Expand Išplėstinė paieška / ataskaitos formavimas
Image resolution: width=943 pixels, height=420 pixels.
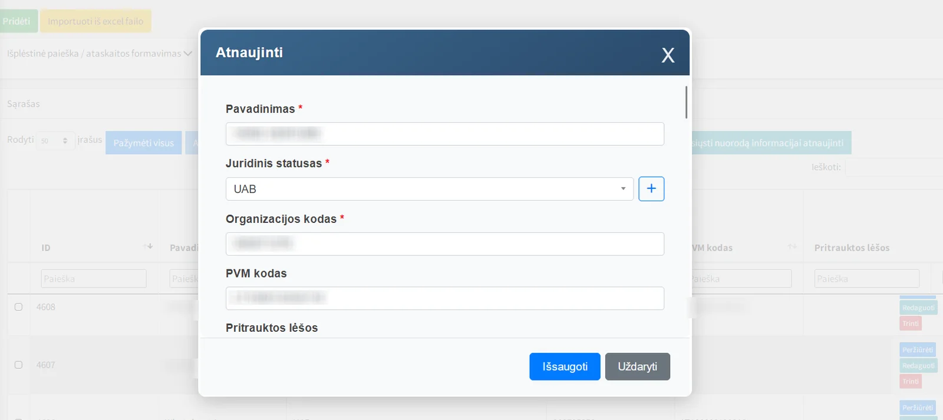coord(99,54)
